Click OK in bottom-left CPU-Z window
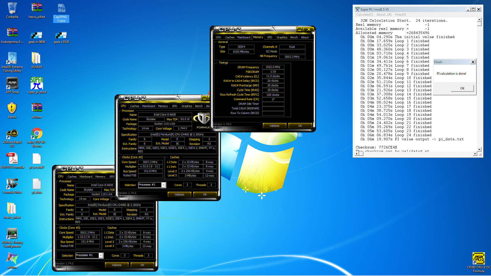 click(142, 265)
